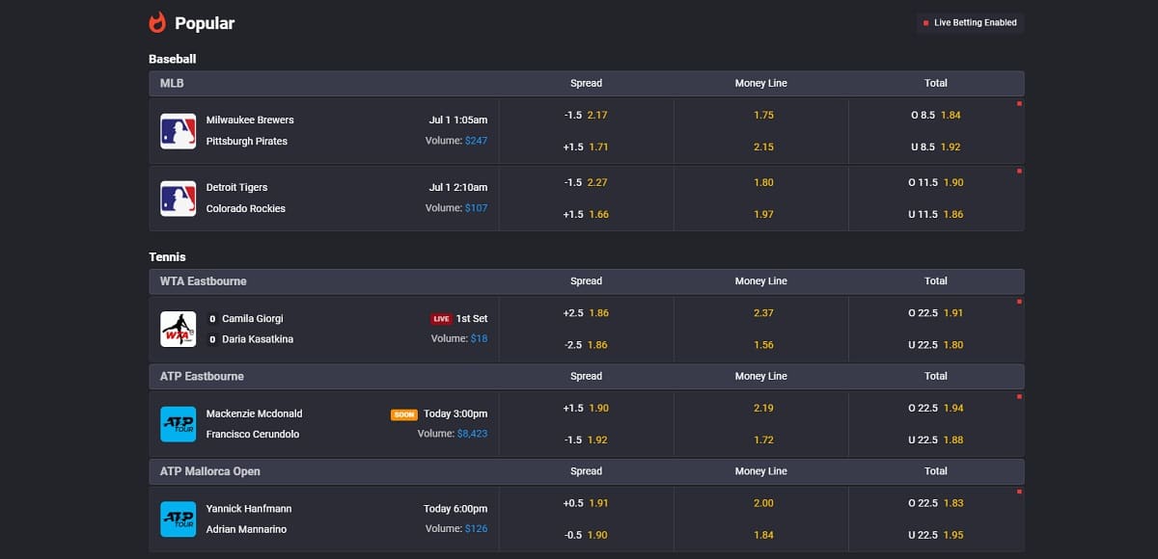Pick Adrian Mannarino money line 1.84
Image resolution: width=1158 pixels, height=559 pixels.
pos(762,535)
